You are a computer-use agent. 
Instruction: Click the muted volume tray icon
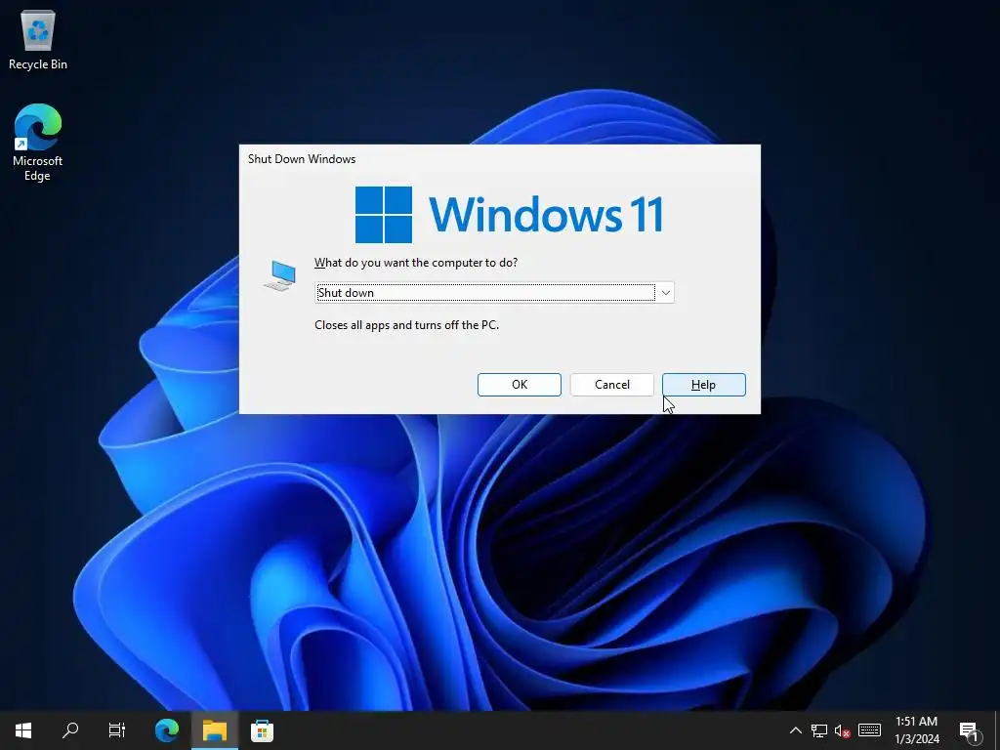[x=843, y=730]
